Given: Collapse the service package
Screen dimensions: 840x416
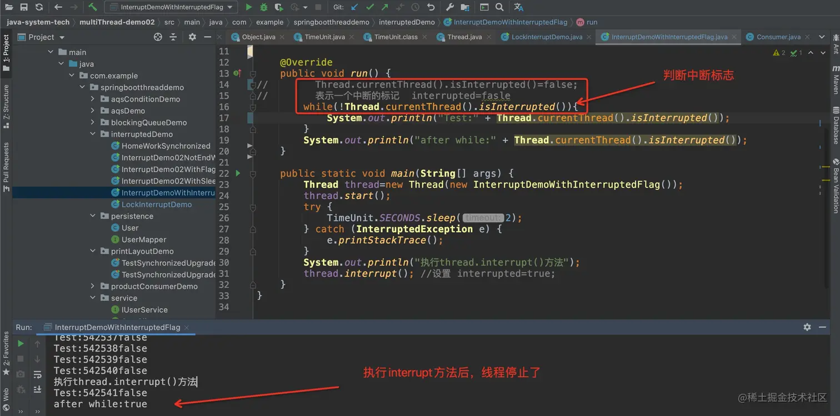Looking at the screenshot, I should point(93,298).
